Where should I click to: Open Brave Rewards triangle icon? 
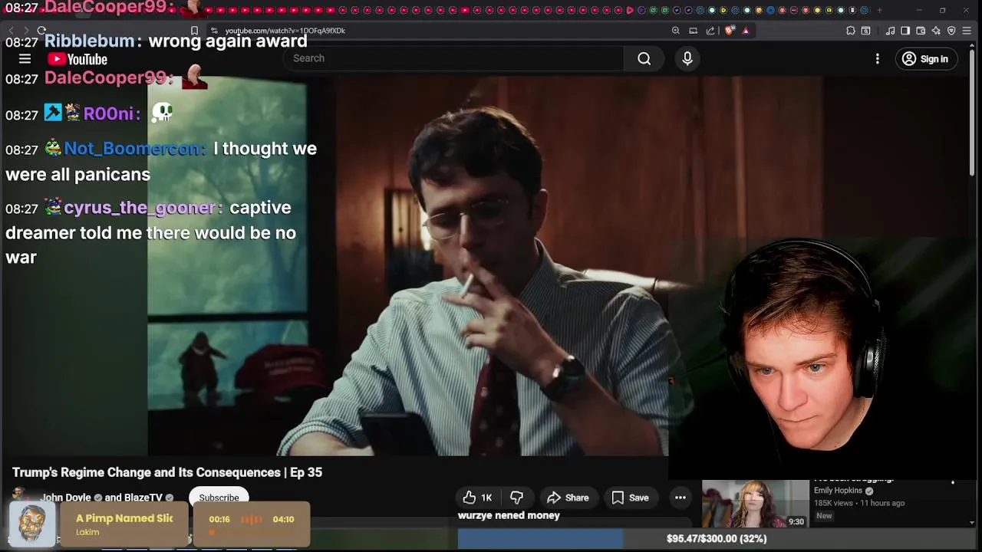tap(746, 31)
